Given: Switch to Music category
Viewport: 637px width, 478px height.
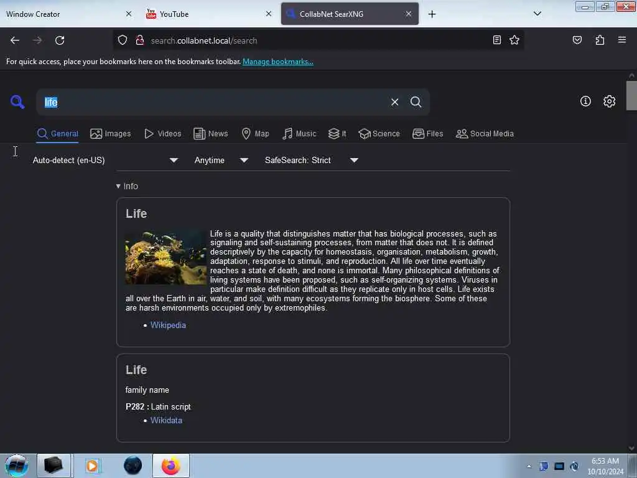Looking at the screenshot, I should pyautogui.click(x=299, y=134).
